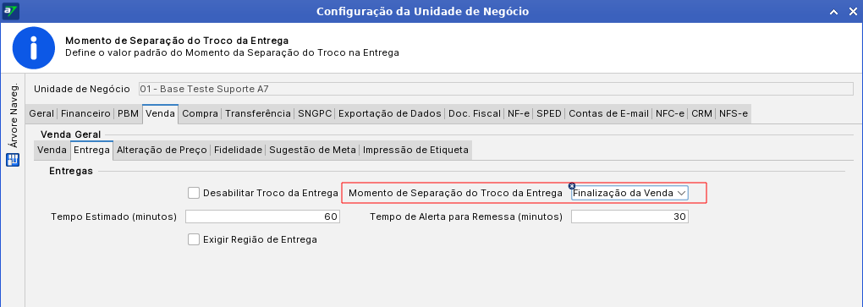This screenshot has width=863, height=307.
Task: Collapse window with the up-arrow title icon
Action: [834, 12]
